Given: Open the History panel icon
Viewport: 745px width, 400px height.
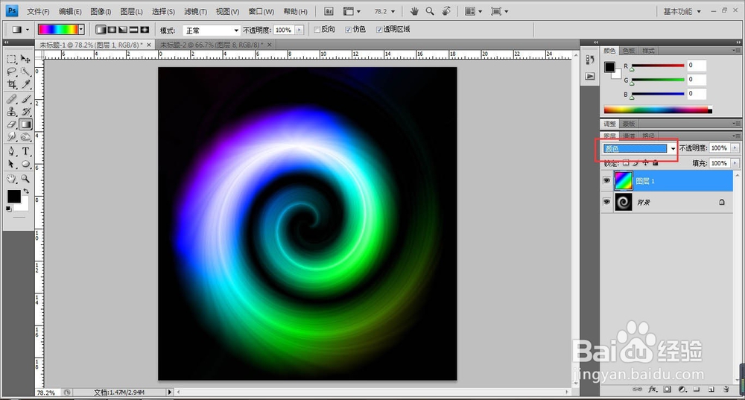Looking at the screenshot, I should (590, 60).
